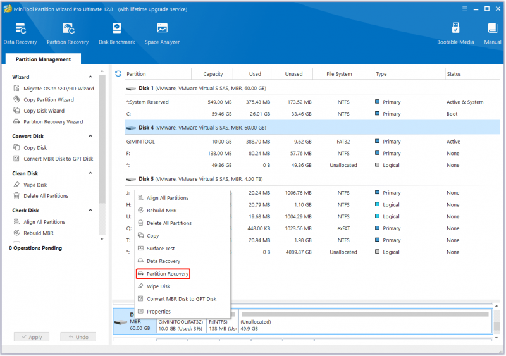Select Convert MBR Disk to GPT Disk in context menu

point(183,299)
